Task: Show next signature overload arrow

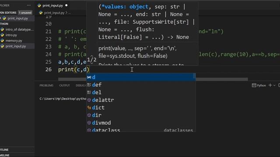Action: click(91, 63)
